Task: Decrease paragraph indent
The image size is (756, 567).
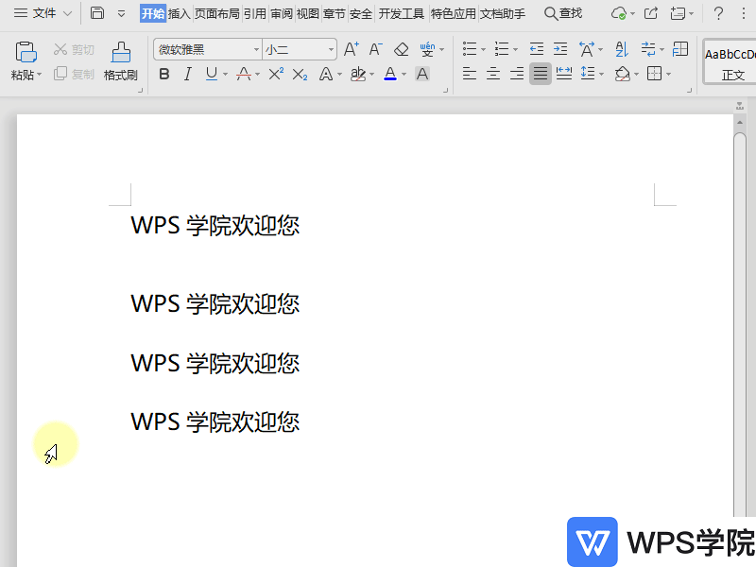Action: tap(536, 49)
